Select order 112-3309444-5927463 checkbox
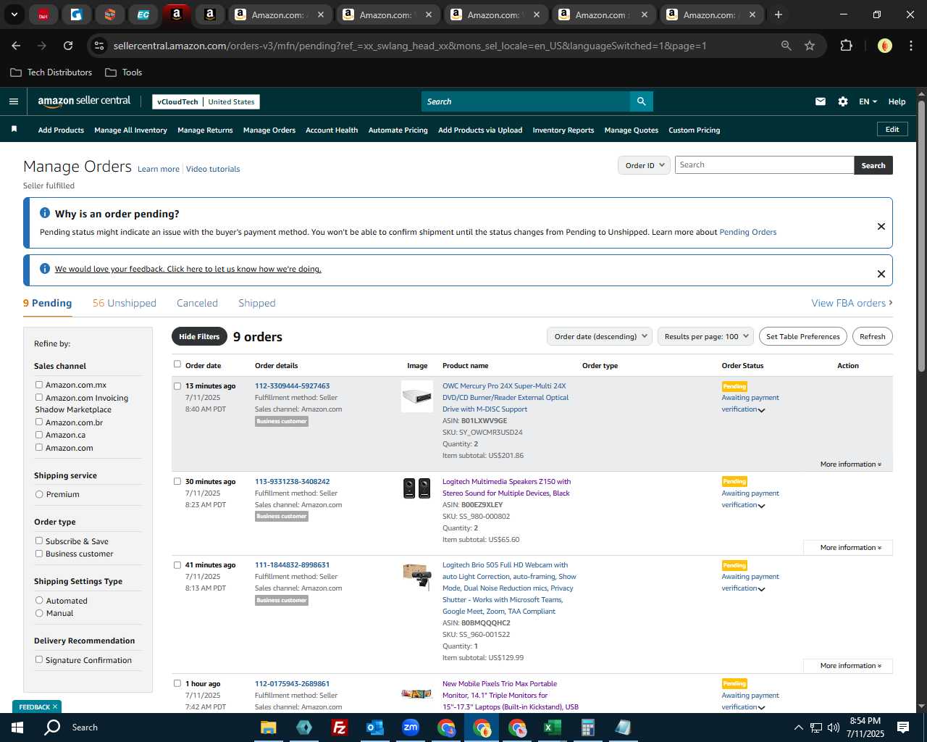 [177, 386]
